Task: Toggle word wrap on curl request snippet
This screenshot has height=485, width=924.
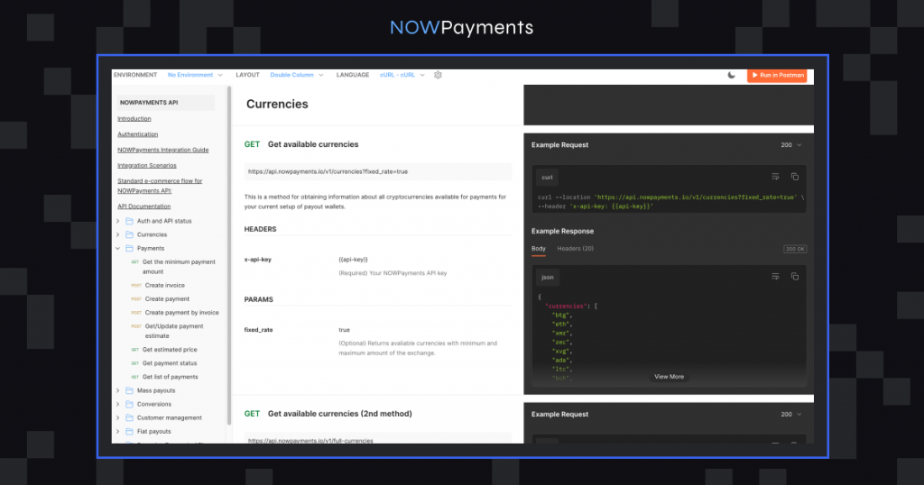Action: [775, 177]
